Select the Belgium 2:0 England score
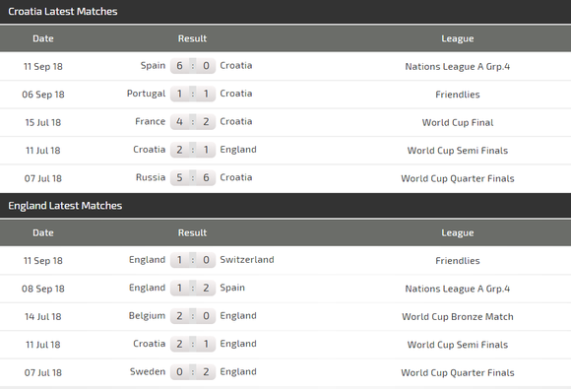Screen dimensions: 571x389 [193, 316]
